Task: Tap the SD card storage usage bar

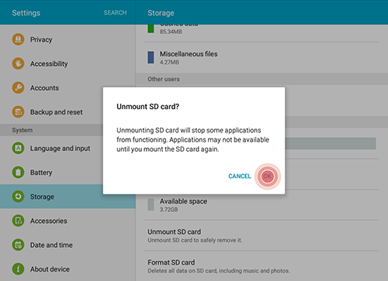Action: (331, 143)
